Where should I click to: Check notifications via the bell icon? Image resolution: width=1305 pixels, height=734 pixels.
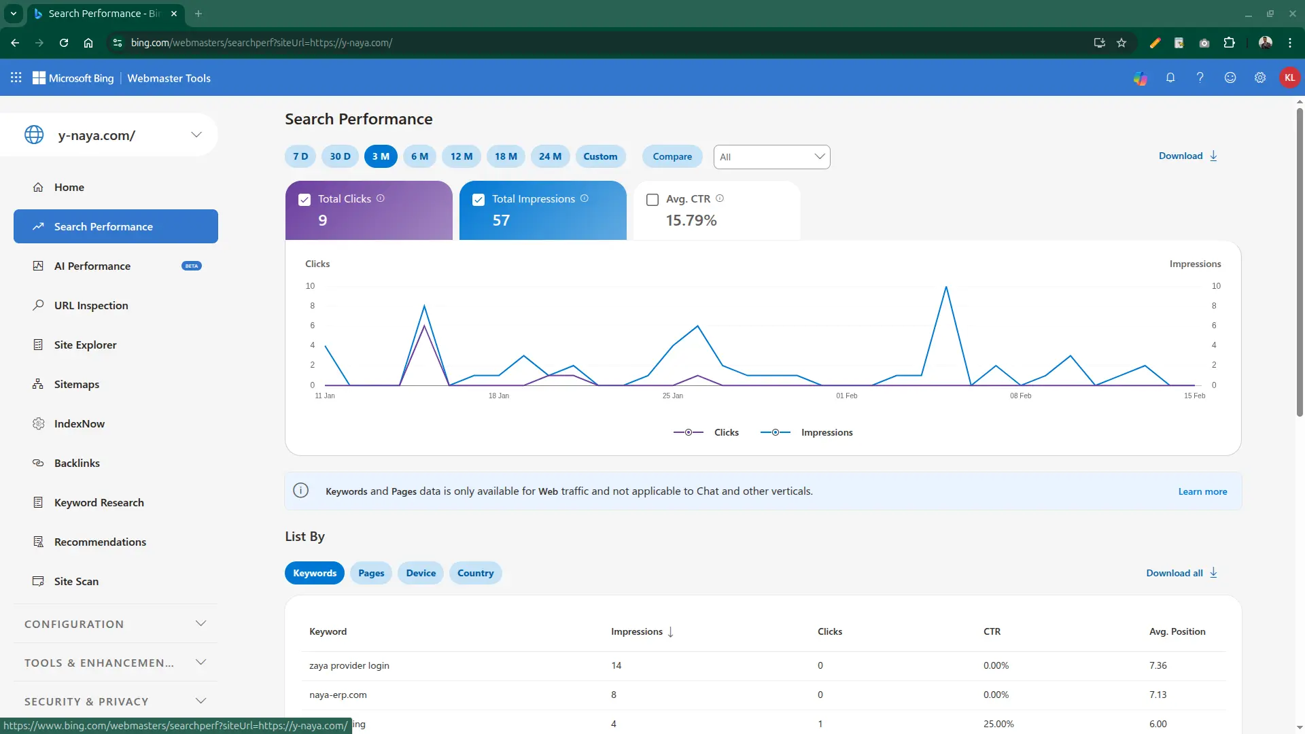pyautogui.click(x=1170, y=77)
